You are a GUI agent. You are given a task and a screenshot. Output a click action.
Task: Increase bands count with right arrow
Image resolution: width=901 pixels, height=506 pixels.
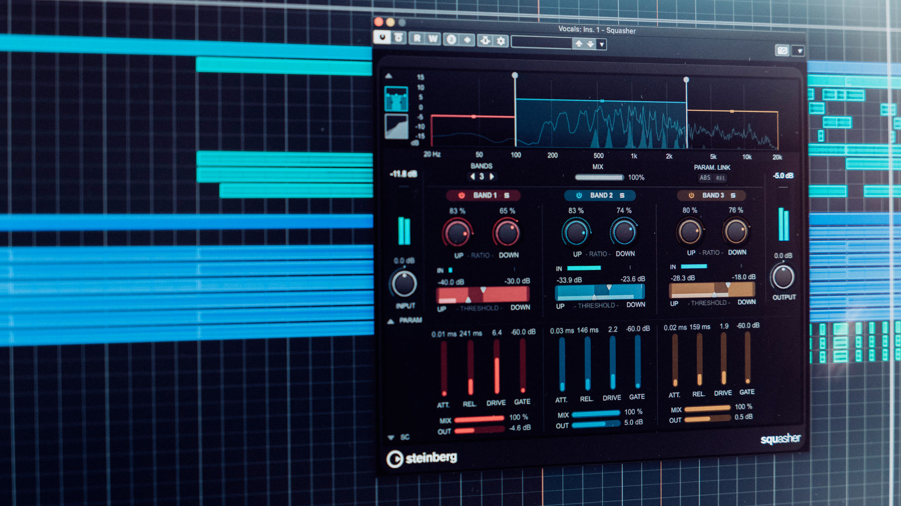(x=492, y=176)
